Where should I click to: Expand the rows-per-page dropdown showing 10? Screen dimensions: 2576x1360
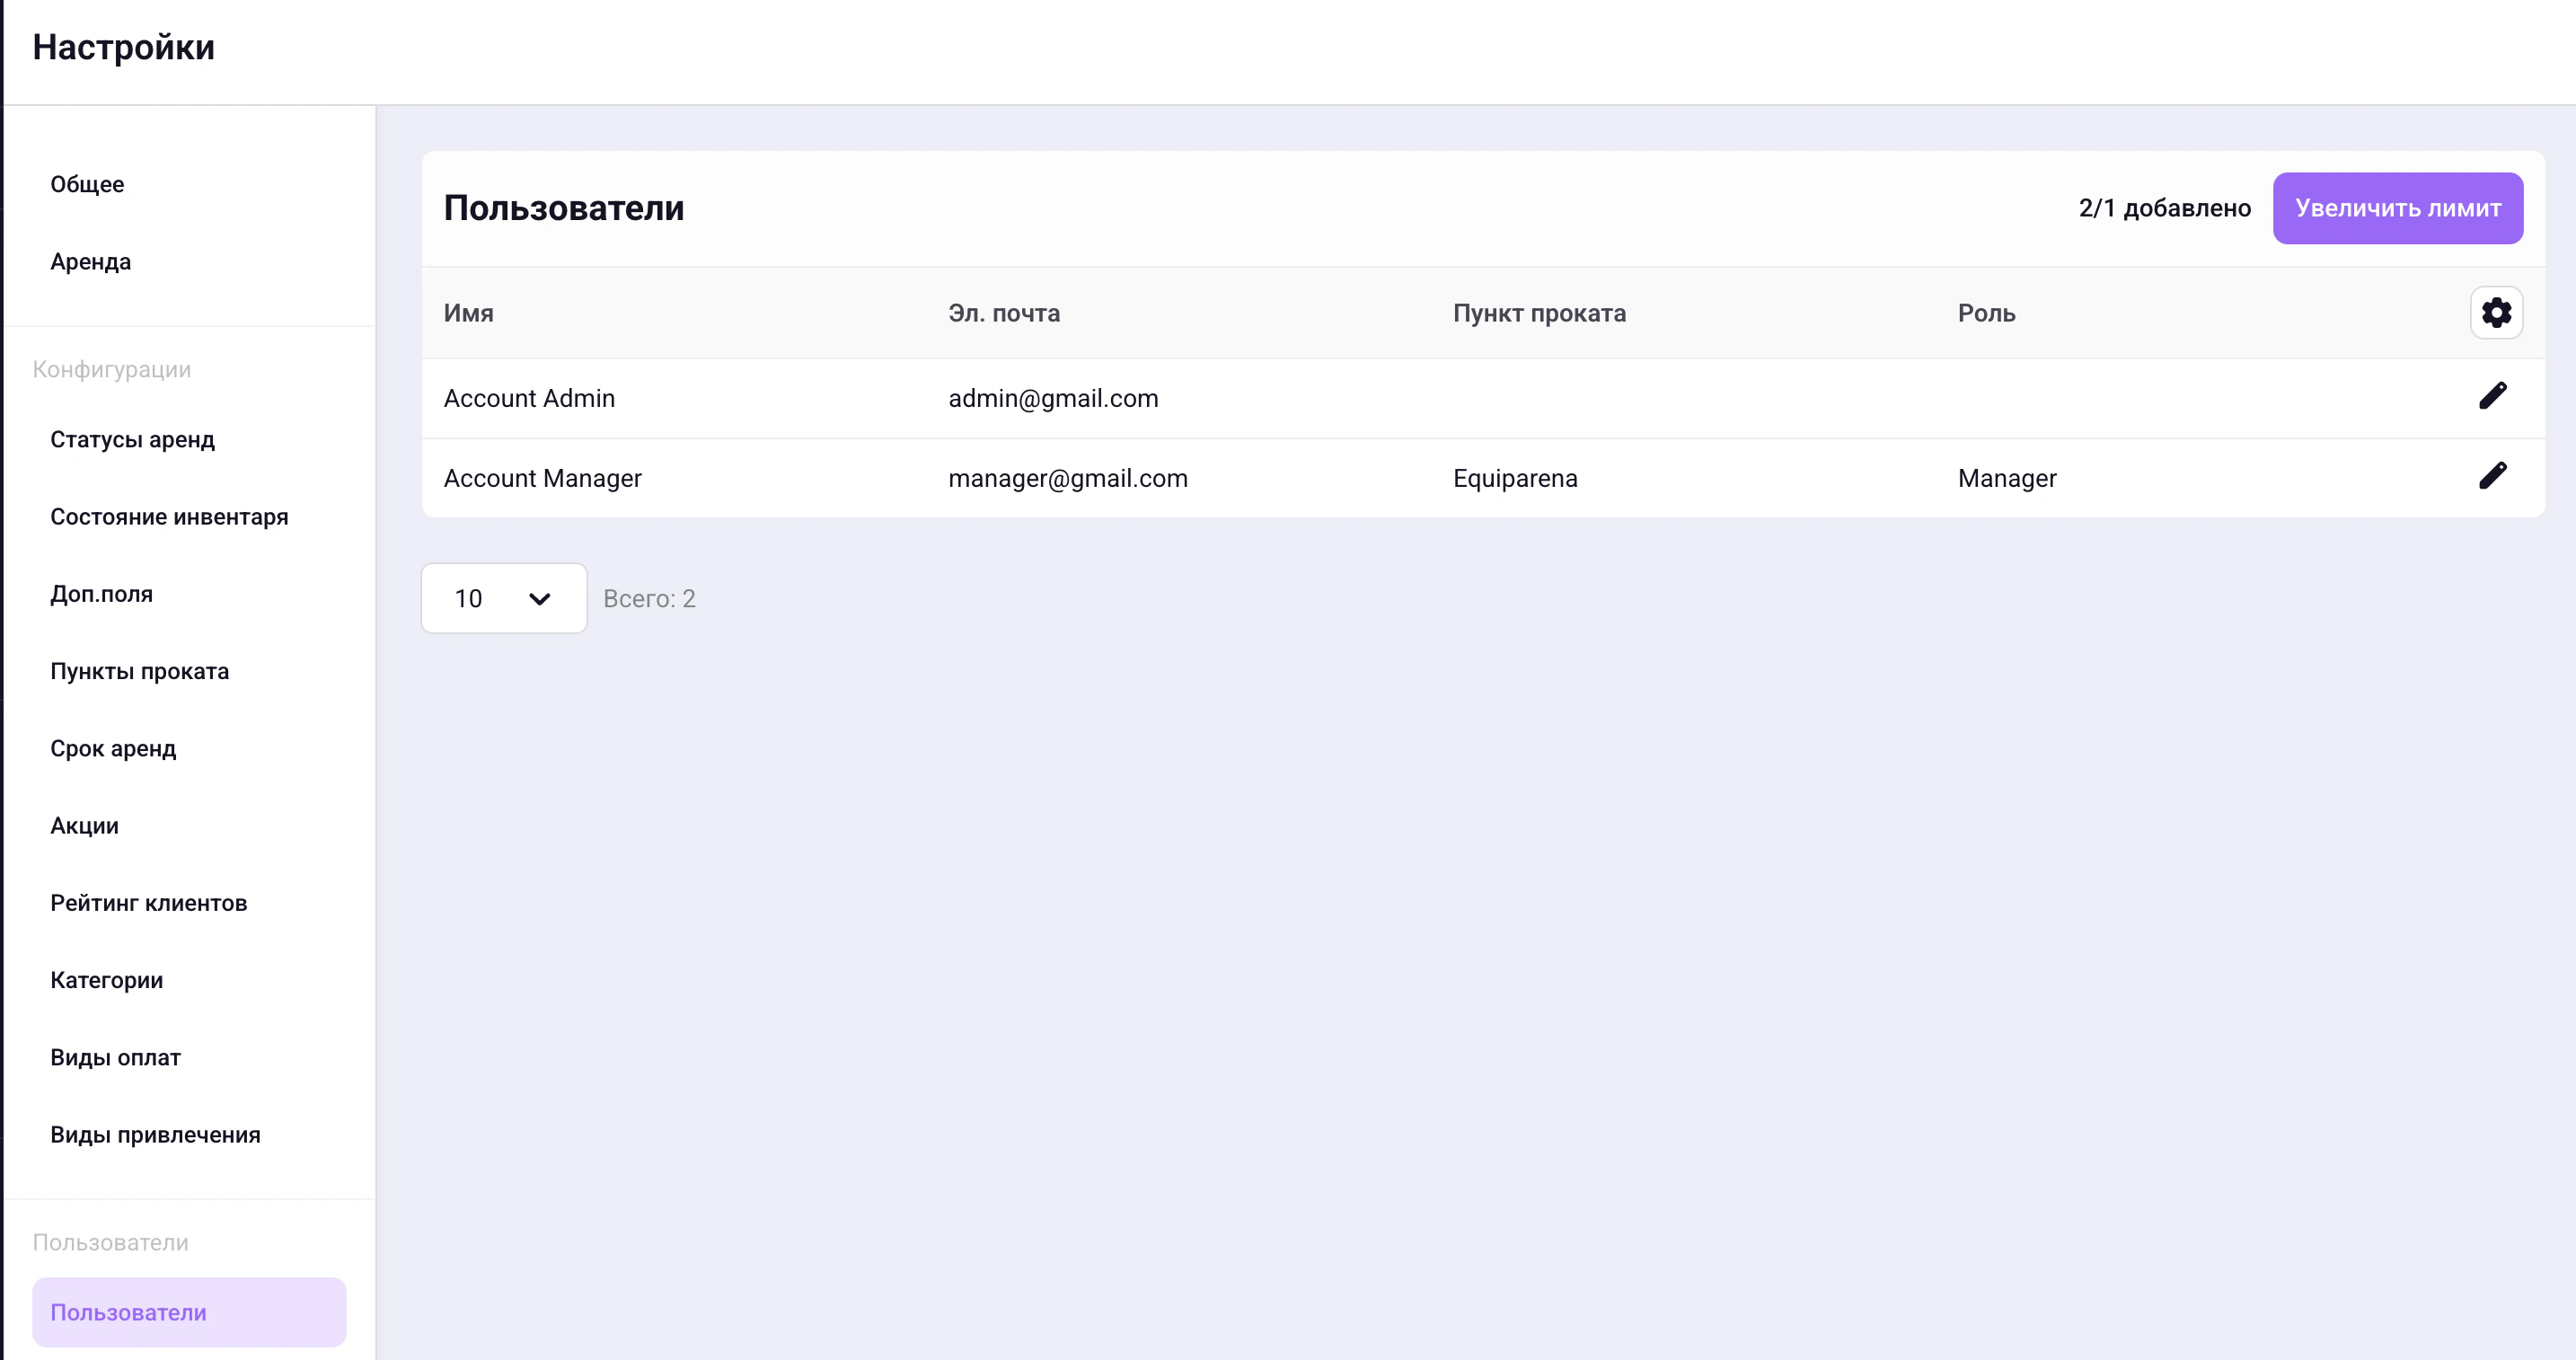503,598
